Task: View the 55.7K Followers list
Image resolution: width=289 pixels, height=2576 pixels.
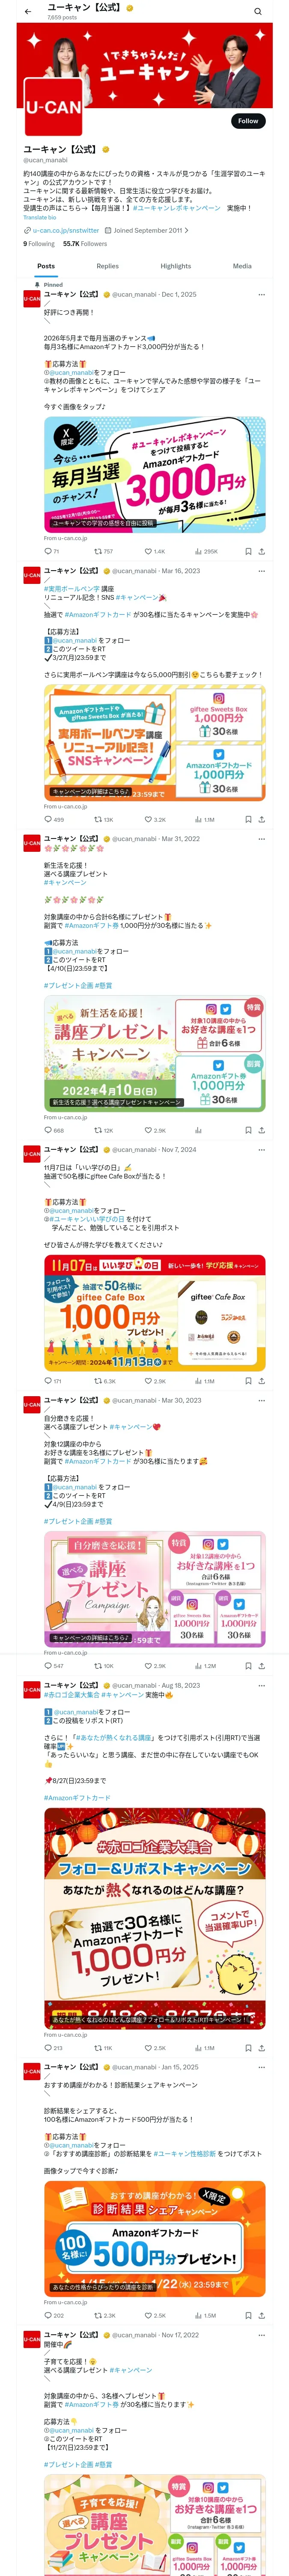Action: coord(85,244)
